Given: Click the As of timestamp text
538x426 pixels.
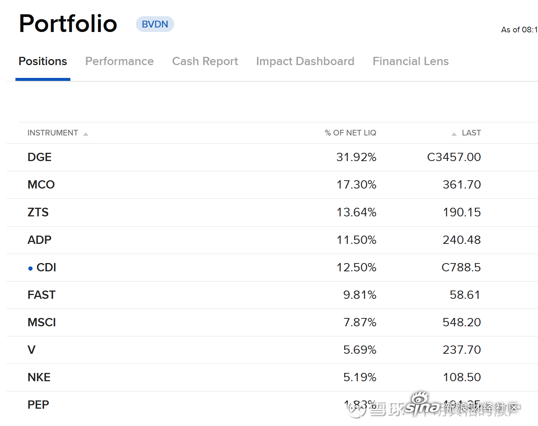Looking at the screenshot, I should click(x=520, y=30).
